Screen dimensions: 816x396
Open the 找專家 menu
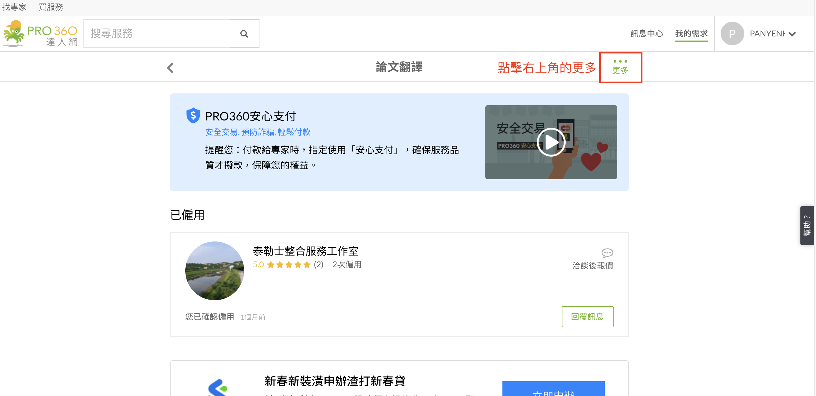[x=14, y=7]
